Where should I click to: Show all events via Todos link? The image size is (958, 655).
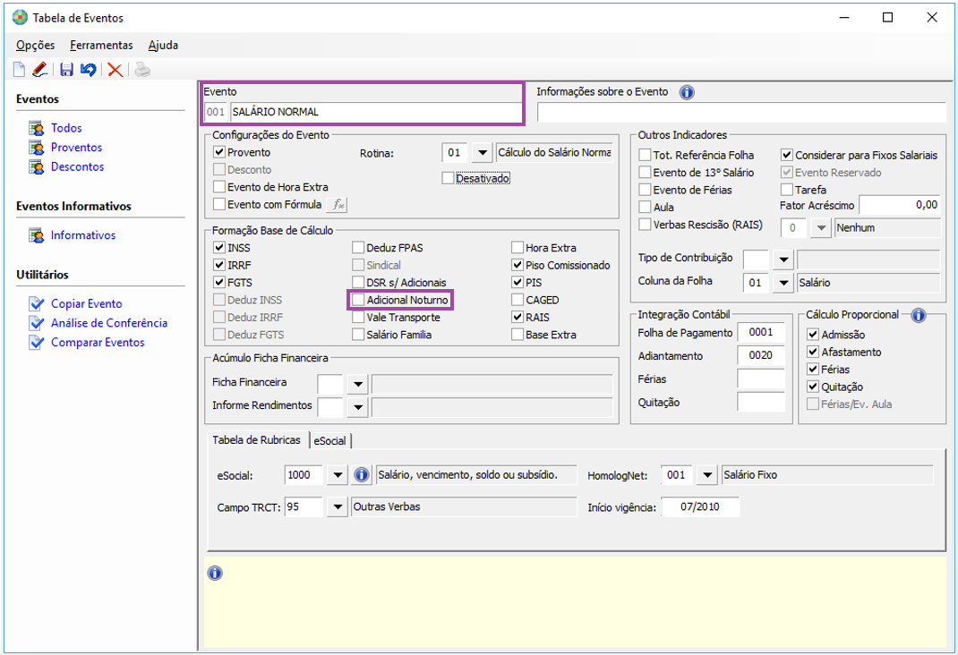point(66,128)
